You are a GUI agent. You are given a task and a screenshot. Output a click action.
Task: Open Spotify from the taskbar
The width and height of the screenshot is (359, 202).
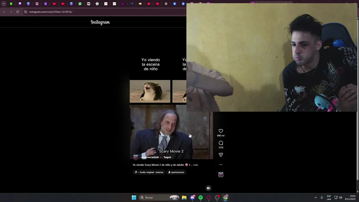[201, 198]
